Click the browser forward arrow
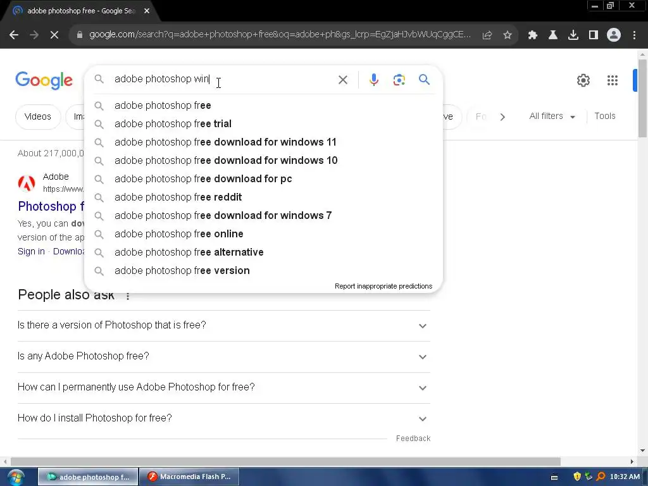The height and width of the screenshot is (486, 648). pos(34,35)
